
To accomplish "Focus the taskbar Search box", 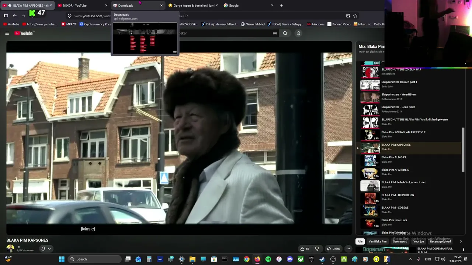I will 95,259.
